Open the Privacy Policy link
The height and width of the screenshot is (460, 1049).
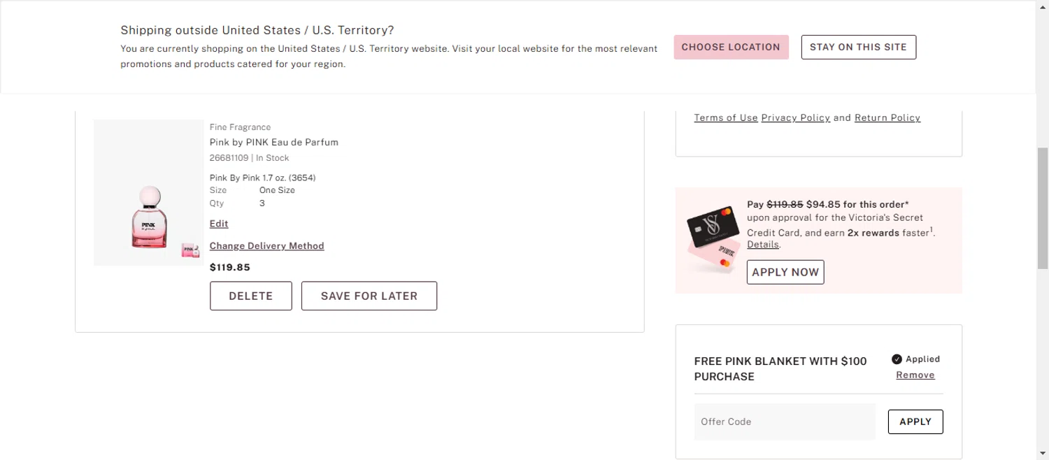[795, 118]
